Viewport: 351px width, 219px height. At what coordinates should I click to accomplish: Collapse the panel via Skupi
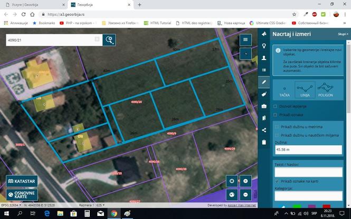pyautogui.click(x=343, y=34)
